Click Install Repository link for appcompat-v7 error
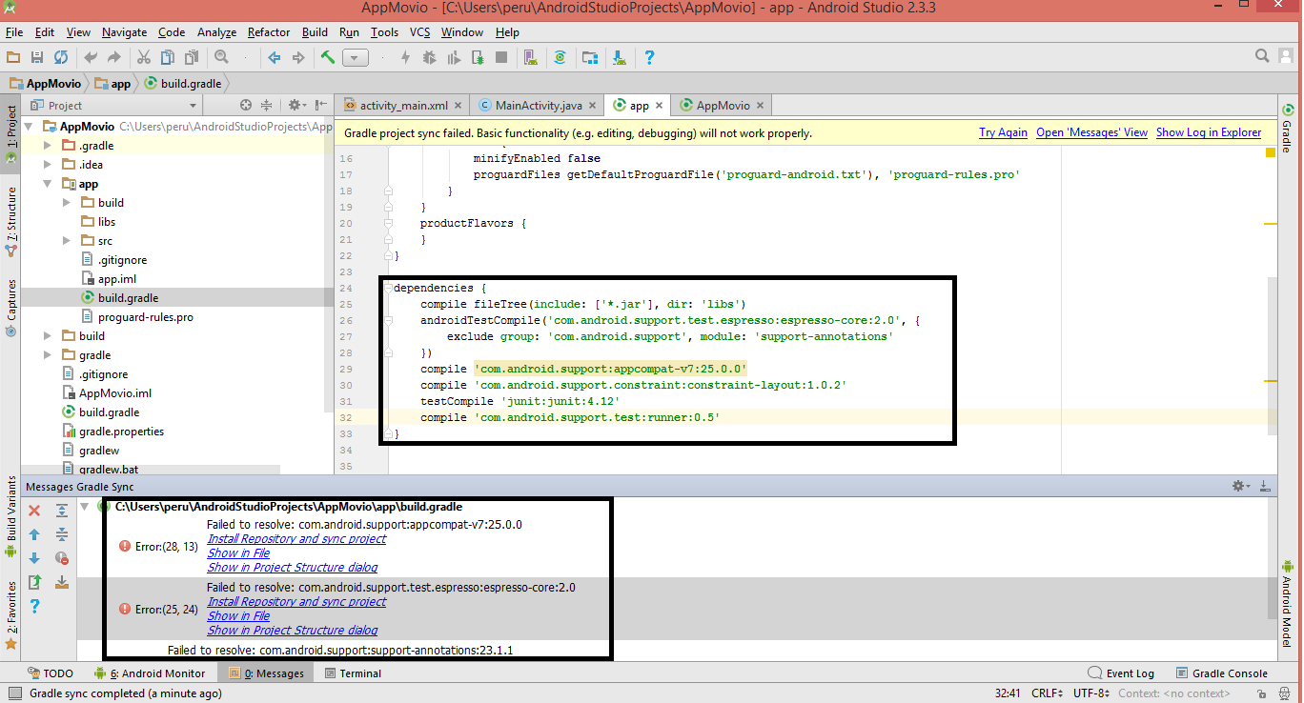This screenshot has height=703, width=1304. pyautogui.click(x=296, y=538)
